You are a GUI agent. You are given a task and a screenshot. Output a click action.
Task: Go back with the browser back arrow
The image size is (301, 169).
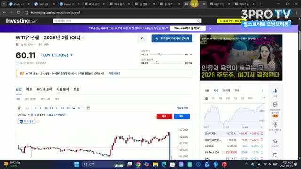4,12
